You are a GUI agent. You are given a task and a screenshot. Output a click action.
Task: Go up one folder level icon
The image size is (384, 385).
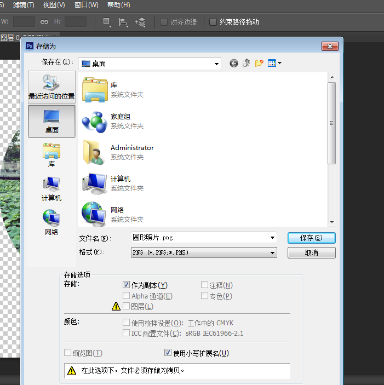click(x=247, y=63)
